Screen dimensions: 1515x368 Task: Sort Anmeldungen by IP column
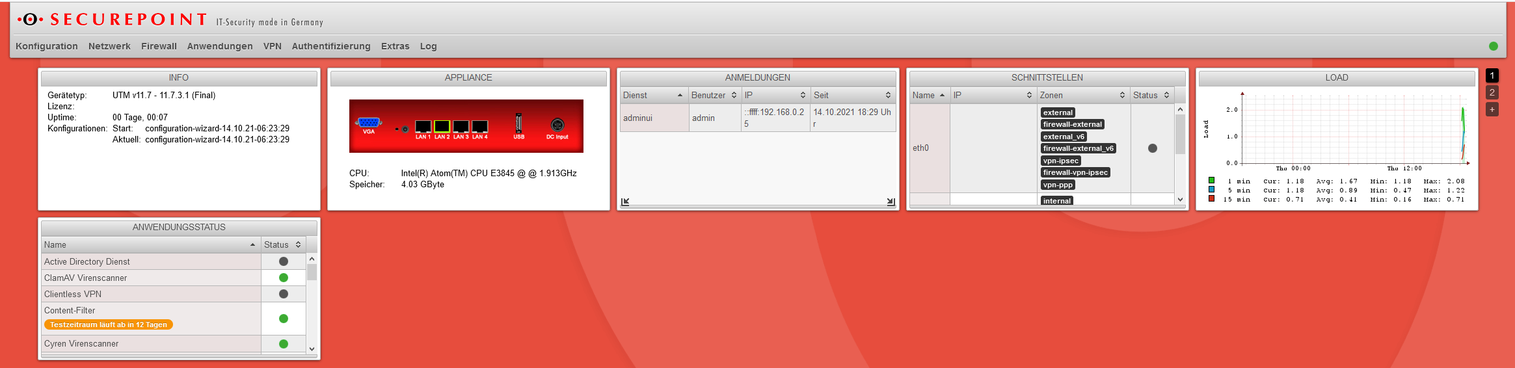tap(775, 95)
